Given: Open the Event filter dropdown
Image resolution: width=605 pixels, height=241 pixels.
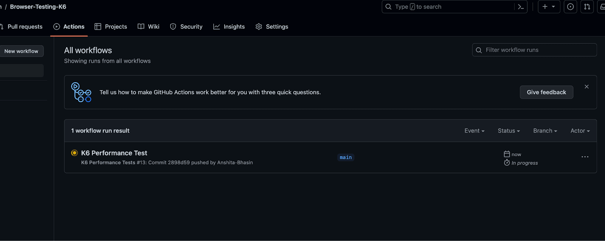Looking at the screenshot, I should pos(474,130).
